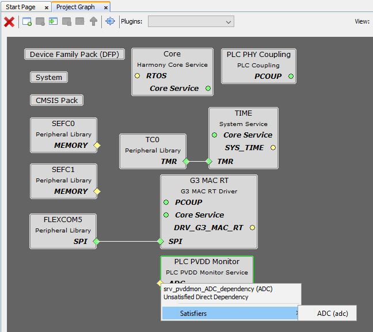Click the green arrow move-into-group icon
The image size is (373, 332).
[x=54, y=21]
